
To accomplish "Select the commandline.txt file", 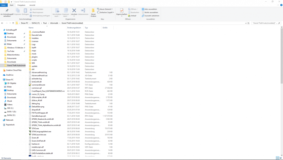I will tap(38, 85).
